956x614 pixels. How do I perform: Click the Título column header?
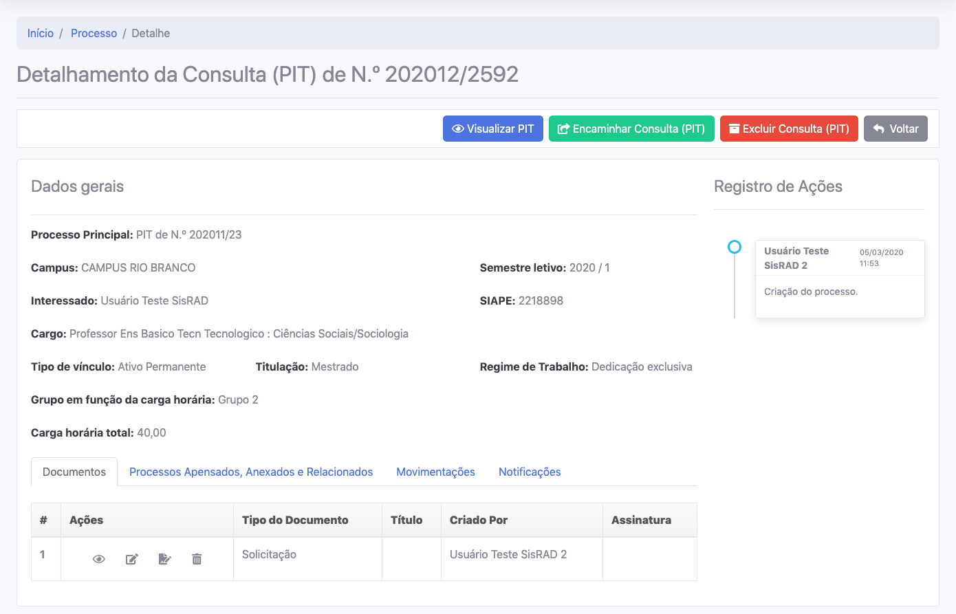[406, 520]
